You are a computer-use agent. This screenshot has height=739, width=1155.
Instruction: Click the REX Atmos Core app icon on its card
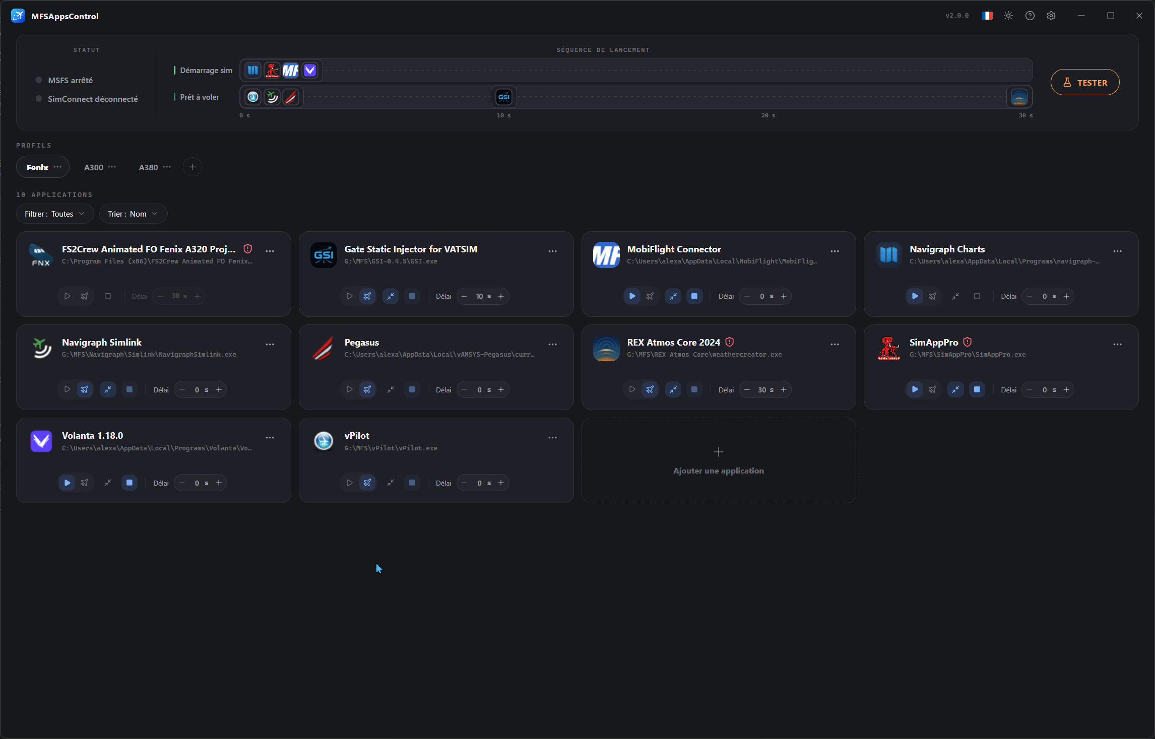point(606,348)
